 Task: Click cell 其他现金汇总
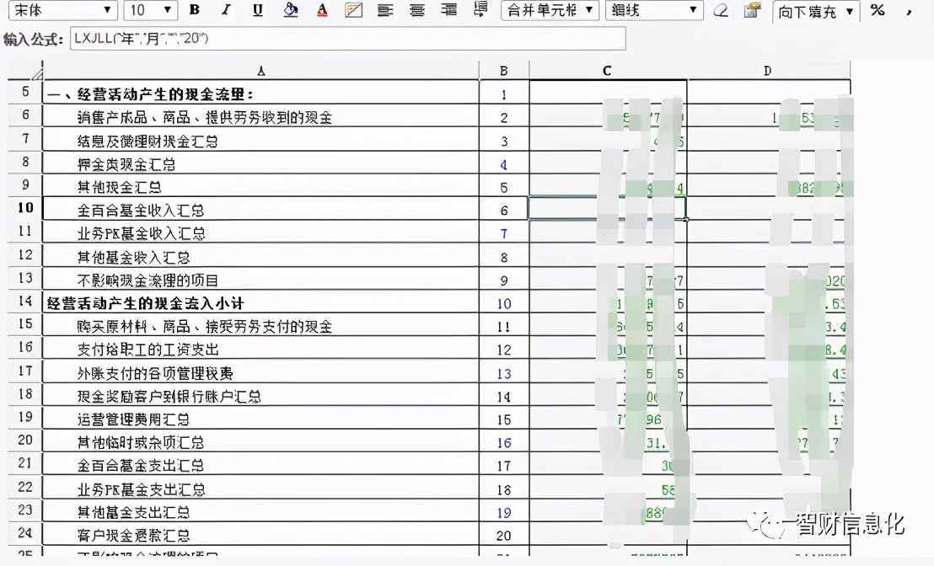point(261,187)
